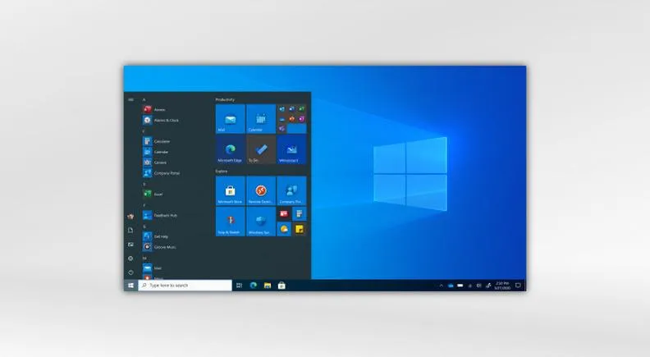Open the volume tray icon
The image size is (650, 357).
click(x=478, y=286)
